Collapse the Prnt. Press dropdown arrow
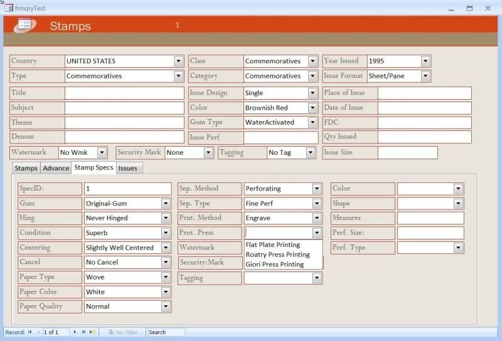The width and height of the screenshot is (502, 341). coord(317,233)
